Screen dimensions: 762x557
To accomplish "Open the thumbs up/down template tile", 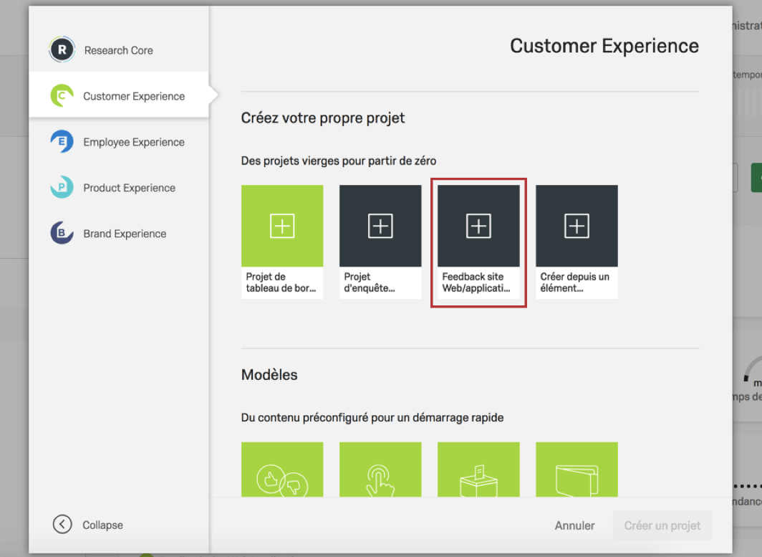I will click(282, 470).
